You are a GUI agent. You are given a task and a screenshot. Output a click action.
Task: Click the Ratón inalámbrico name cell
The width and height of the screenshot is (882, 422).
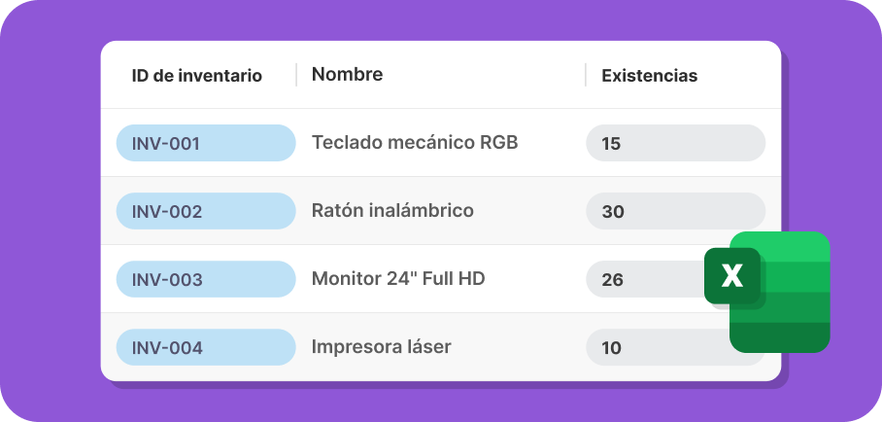tap(392, 211)
